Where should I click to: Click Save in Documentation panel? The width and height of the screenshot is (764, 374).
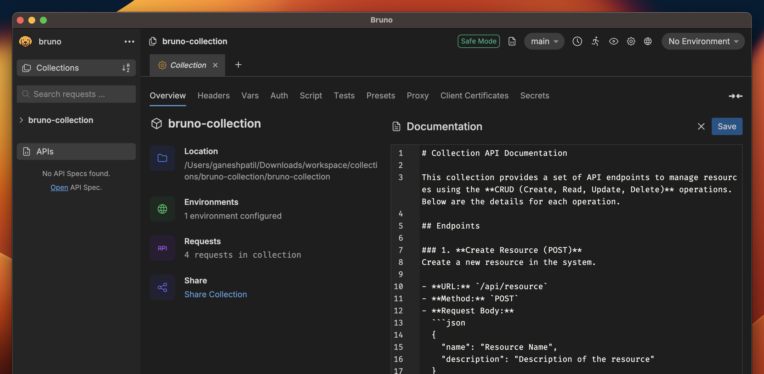click(x=727, y=126)
